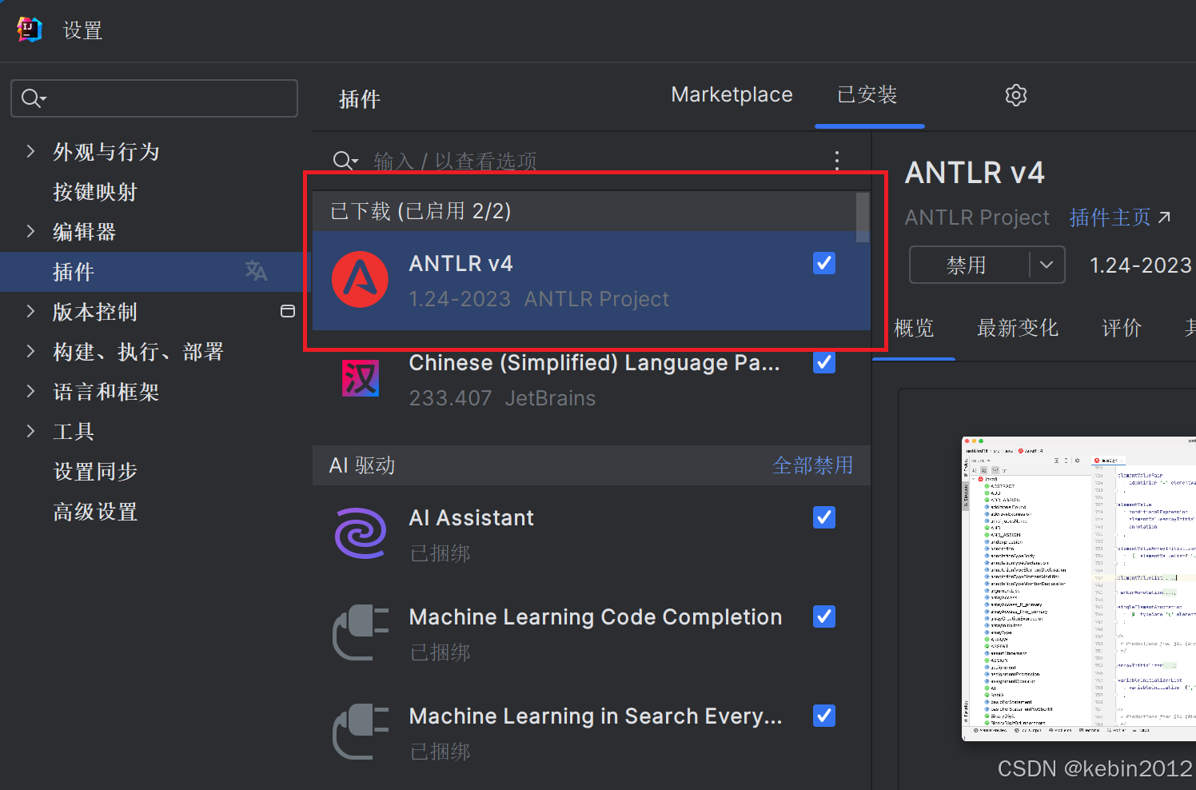Click the 1.24-2023 version text in details

[x=1141, y=265]
